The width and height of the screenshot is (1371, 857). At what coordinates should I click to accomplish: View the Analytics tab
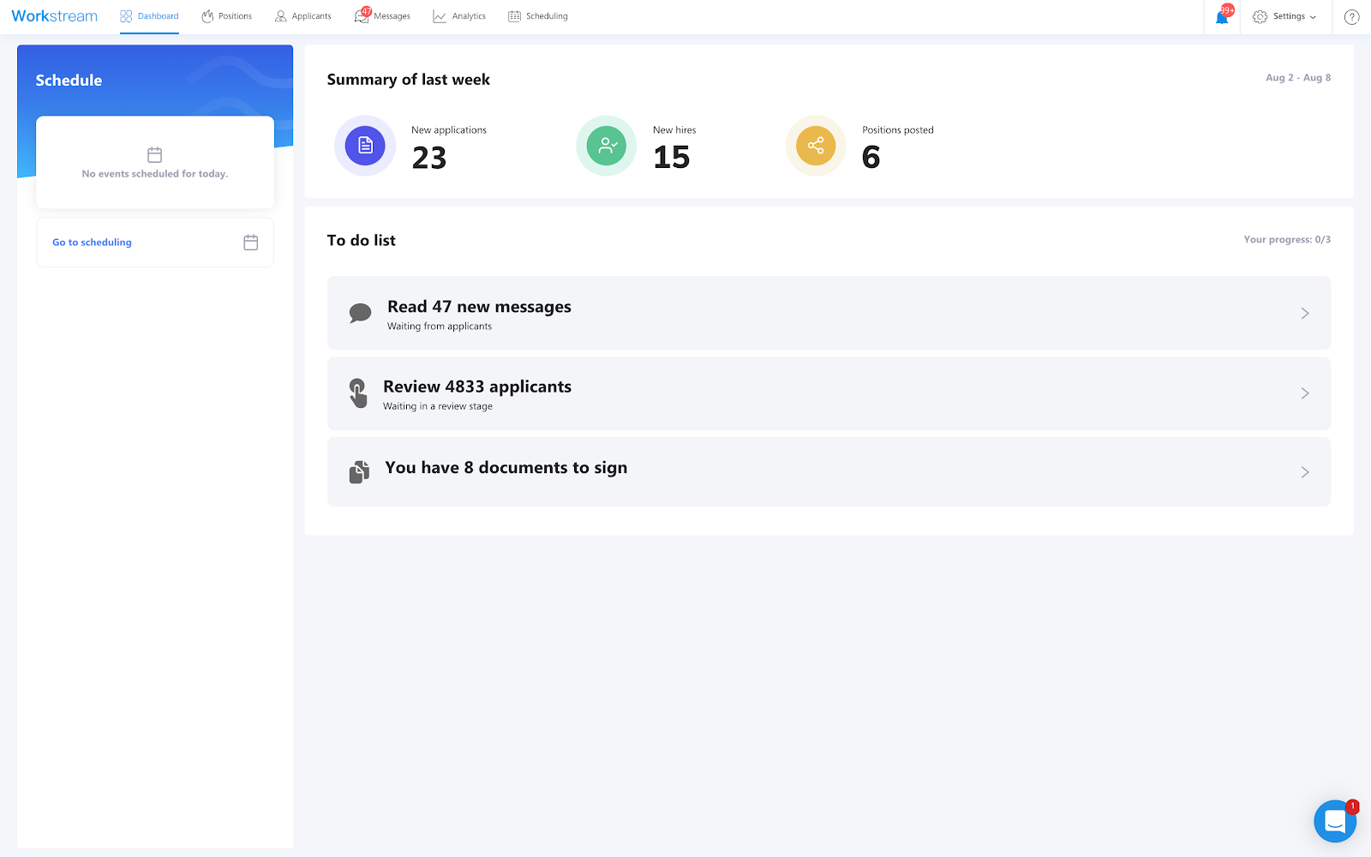(x=459, y=16)
